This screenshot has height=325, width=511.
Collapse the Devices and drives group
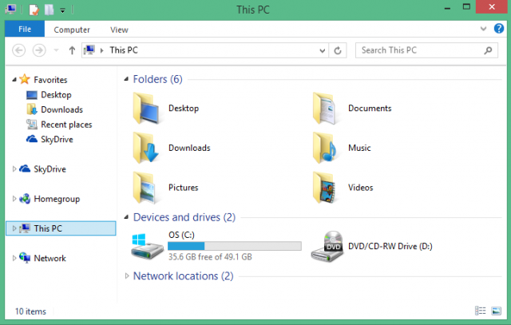coord(126,217)
